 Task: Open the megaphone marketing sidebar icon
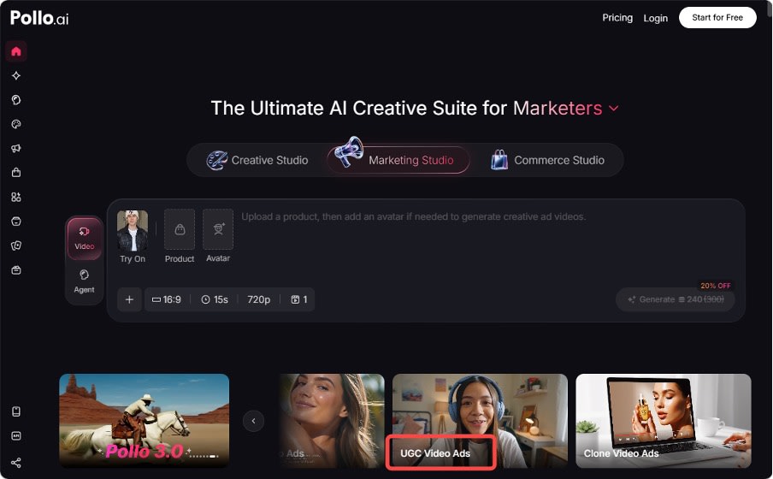pyautogui.click(x=16, y=149)
